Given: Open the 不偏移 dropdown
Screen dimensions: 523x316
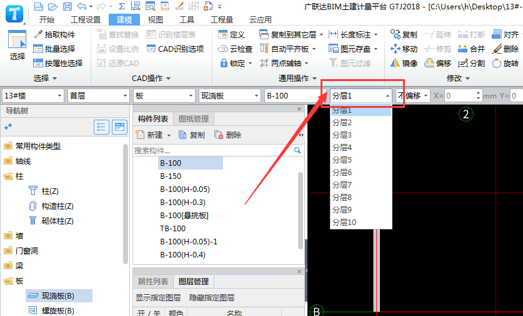Looking at the screenshot, I should 412,96.
